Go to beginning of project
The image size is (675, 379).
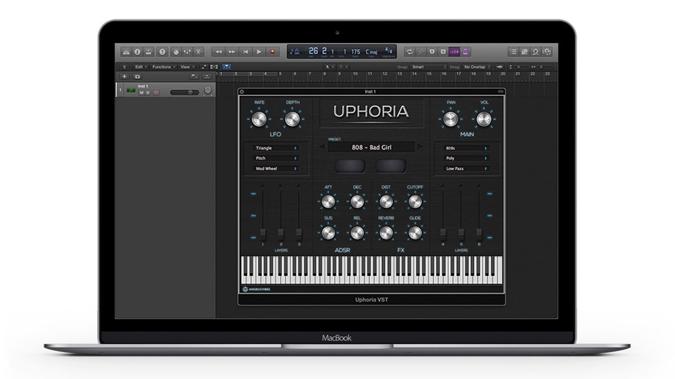tap(245, 52)
